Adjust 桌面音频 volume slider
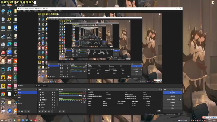Screen dimensions: 217x122 click(x=70, y=102)
